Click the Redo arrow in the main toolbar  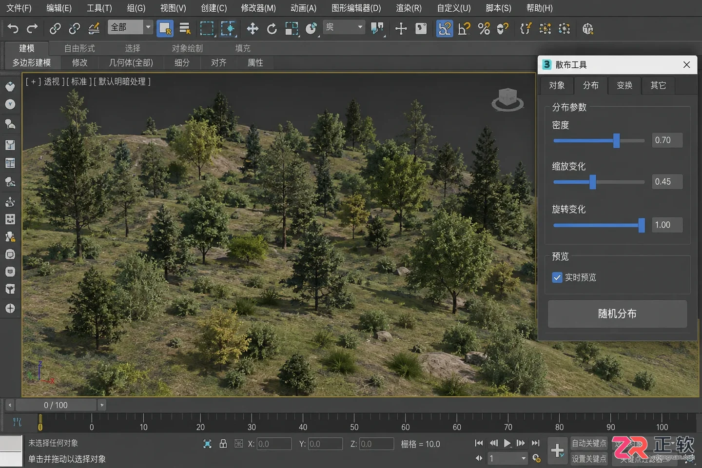(x=32, y=29)
